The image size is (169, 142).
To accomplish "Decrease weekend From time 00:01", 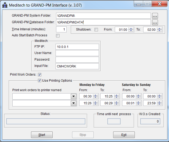I will [x=138, y=104].
